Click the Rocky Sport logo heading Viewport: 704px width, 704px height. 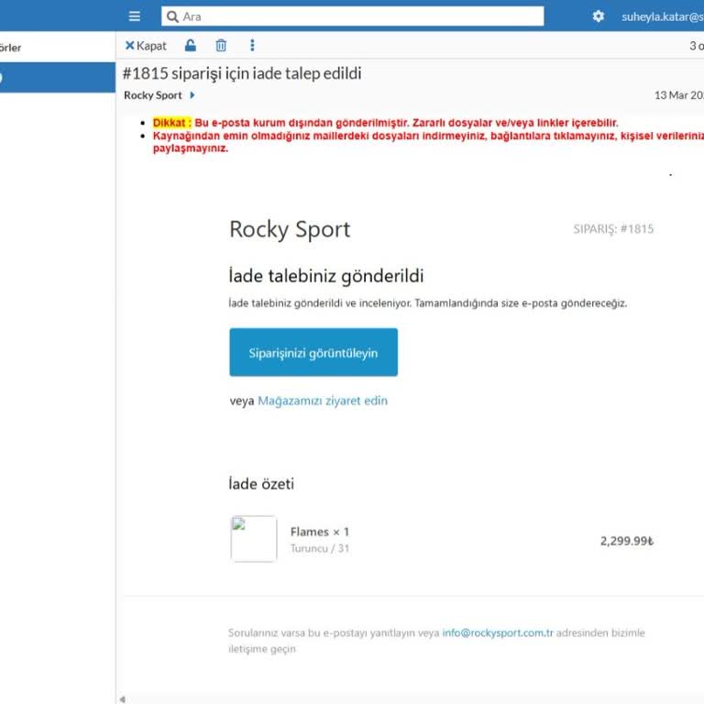(x=290, y=229)
